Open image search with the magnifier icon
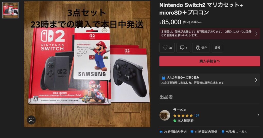 click(x=31, y=120)
